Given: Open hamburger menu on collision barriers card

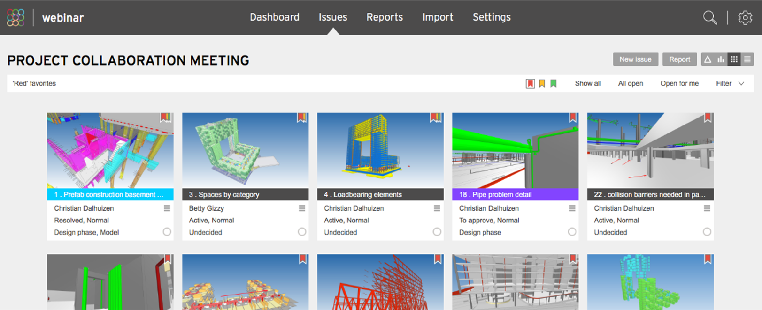Looking at the screenshot, I should tap(707, 208).
